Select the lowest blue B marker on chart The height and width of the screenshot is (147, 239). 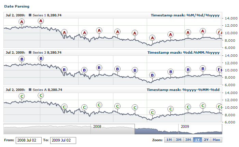coord(152,75)
